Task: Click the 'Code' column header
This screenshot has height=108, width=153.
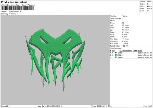Action: pos(135,51)
